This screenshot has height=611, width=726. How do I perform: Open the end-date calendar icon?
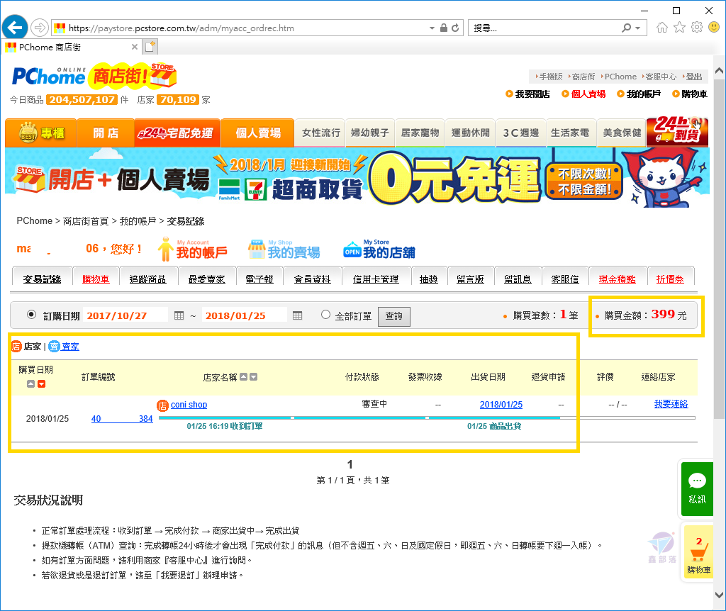coord(297,315)
